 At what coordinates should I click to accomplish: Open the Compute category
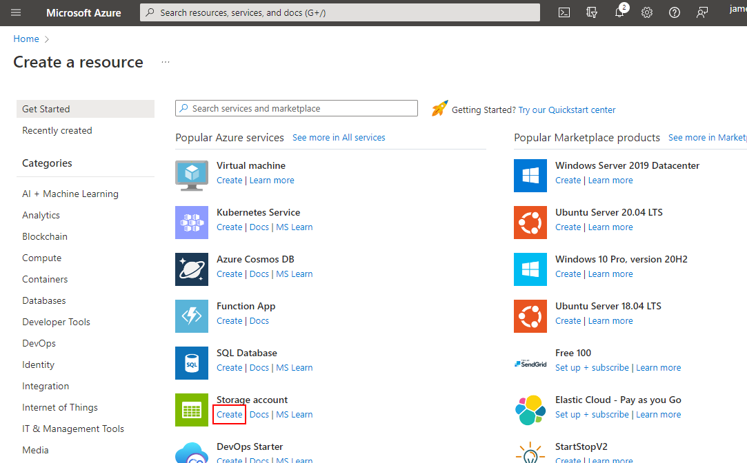(42, 258)
